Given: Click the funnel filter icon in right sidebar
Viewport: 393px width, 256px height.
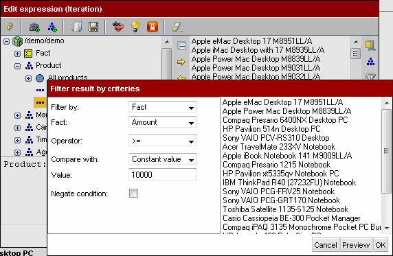Looking at the screenshot, I should point(370,76).
